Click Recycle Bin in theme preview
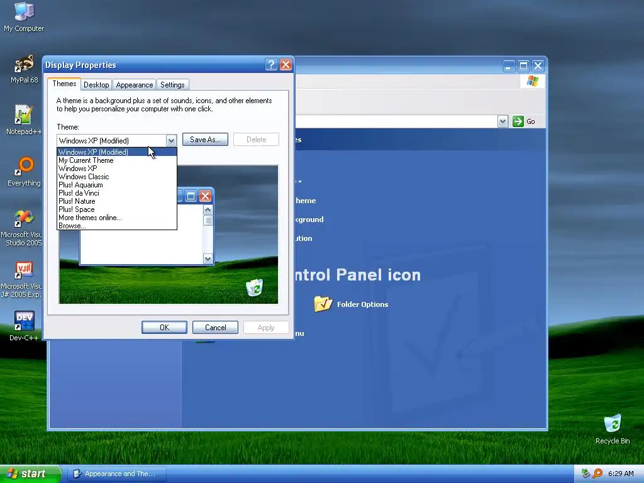This screenshot has height=483, width=644. click(x=255, y=287)
